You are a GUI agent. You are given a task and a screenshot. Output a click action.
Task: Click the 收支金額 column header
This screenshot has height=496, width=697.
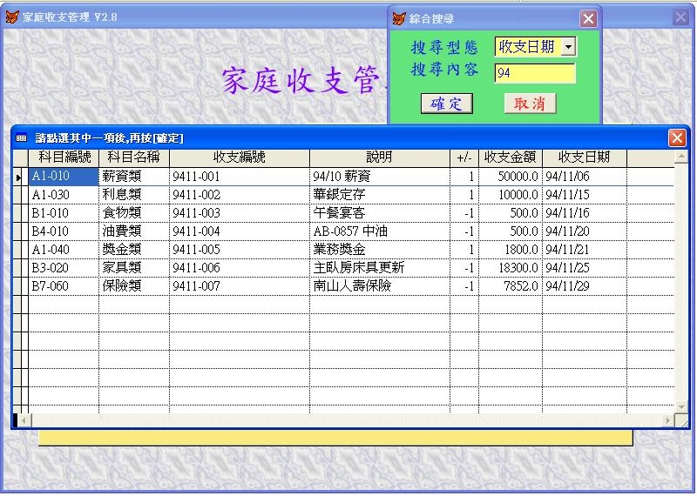(511, 158)
